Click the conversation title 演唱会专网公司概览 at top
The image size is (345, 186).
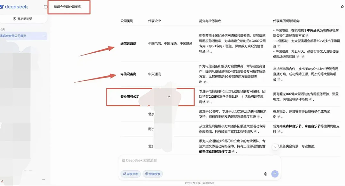click(67, 7)
